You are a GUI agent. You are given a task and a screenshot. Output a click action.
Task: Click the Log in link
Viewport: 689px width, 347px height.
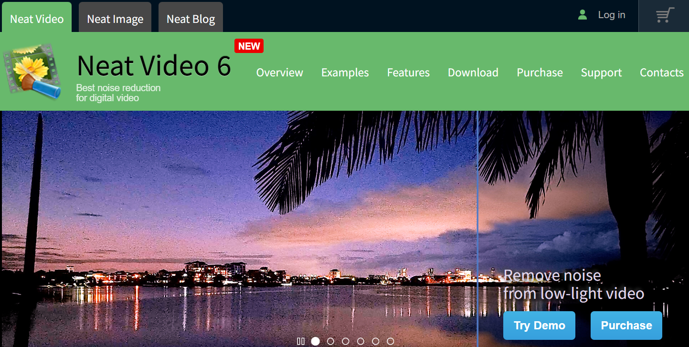coord(612,15)
